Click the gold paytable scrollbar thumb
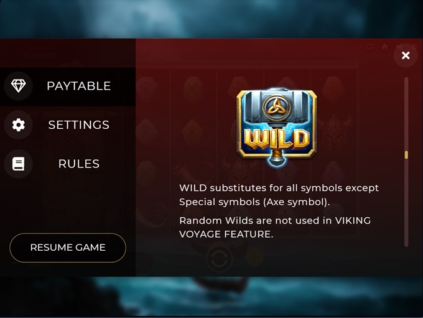Screen dimensions: 423x318 406,155
